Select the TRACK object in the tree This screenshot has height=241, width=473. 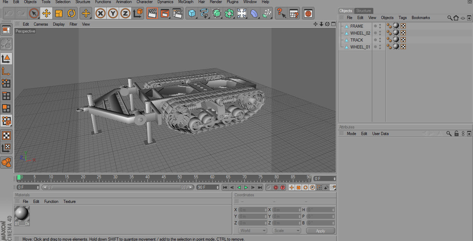tap(356, 40)
